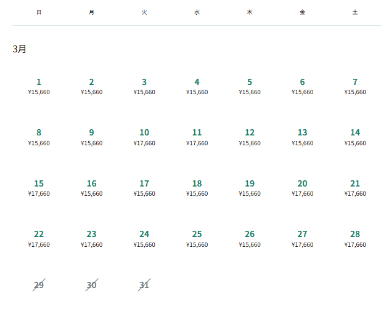Choose Sunday March 15
The image size is (389, 309).
(x=39, y=188)
